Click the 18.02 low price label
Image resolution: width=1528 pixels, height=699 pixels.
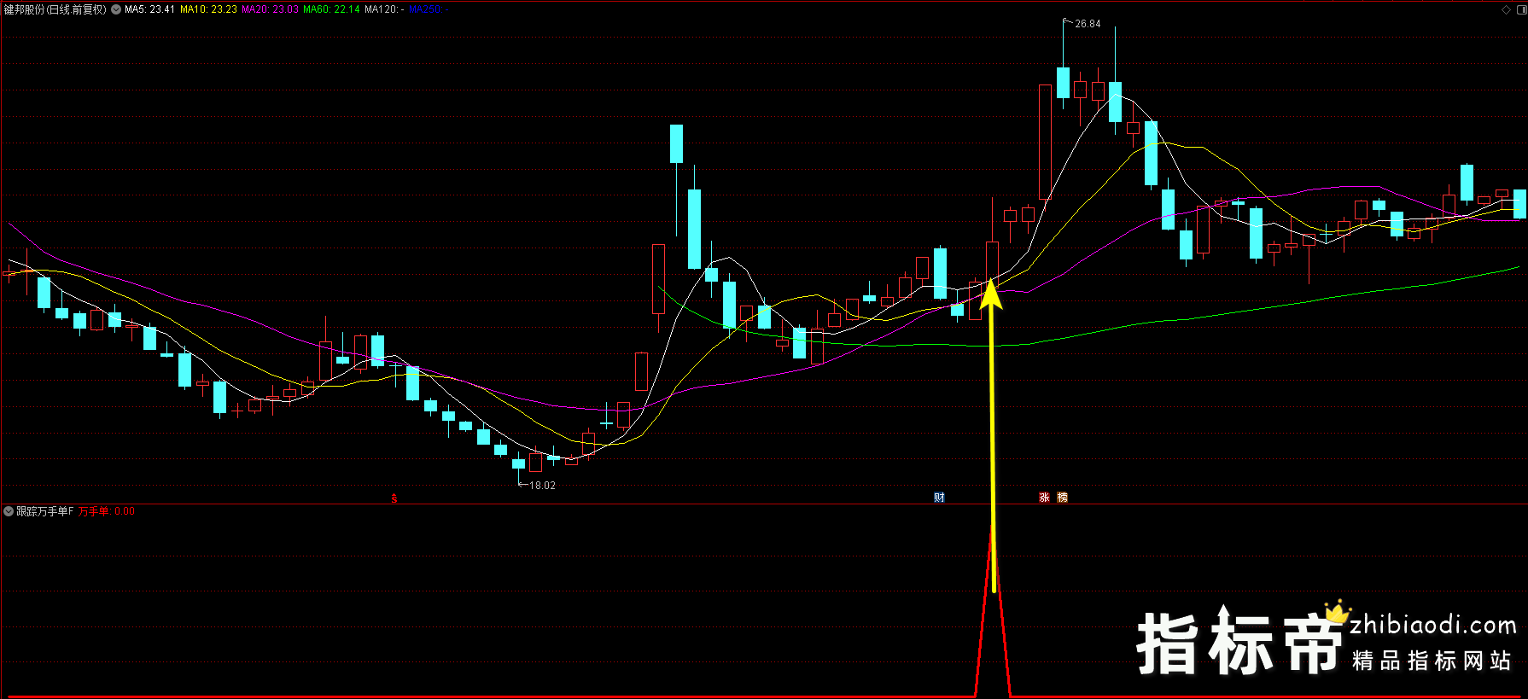[x=542, y=486]
